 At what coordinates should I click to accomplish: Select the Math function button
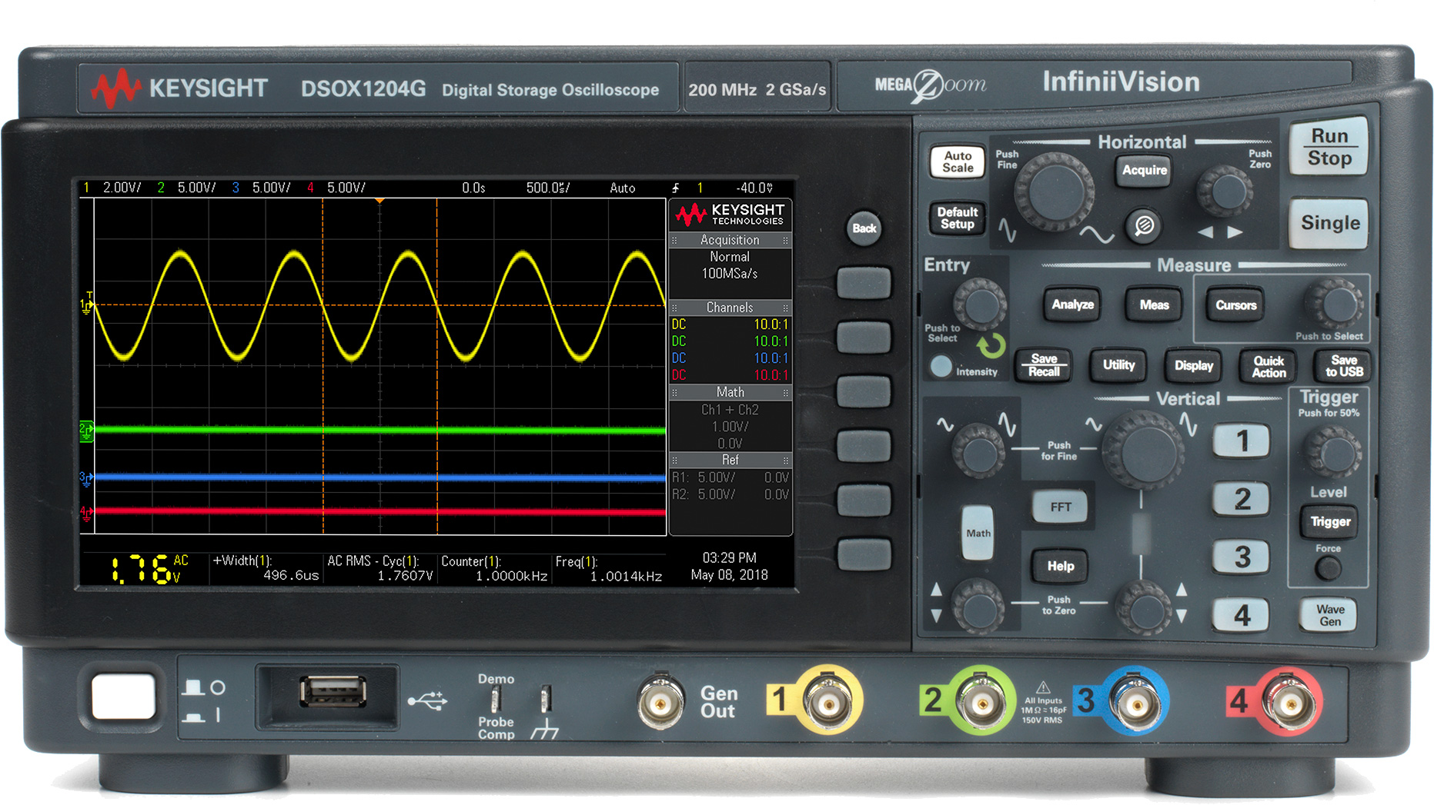[x=978, y=532]
